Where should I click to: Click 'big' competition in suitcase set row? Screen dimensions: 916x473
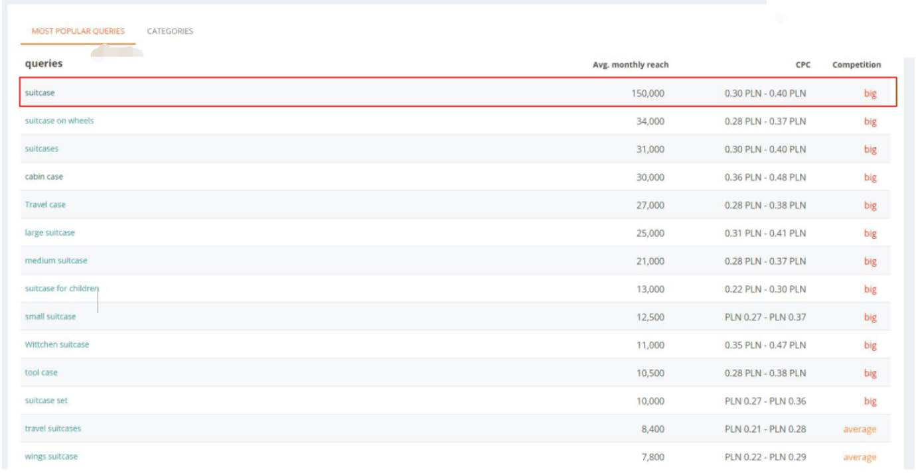coord(870,401)
